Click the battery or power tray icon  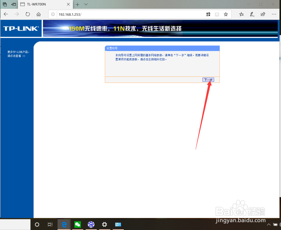[x=275, y=224]
